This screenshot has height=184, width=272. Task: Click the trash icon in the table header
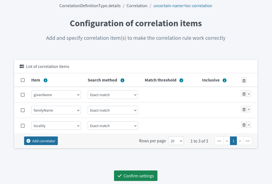pyautogui.click(x=244, y=80)
